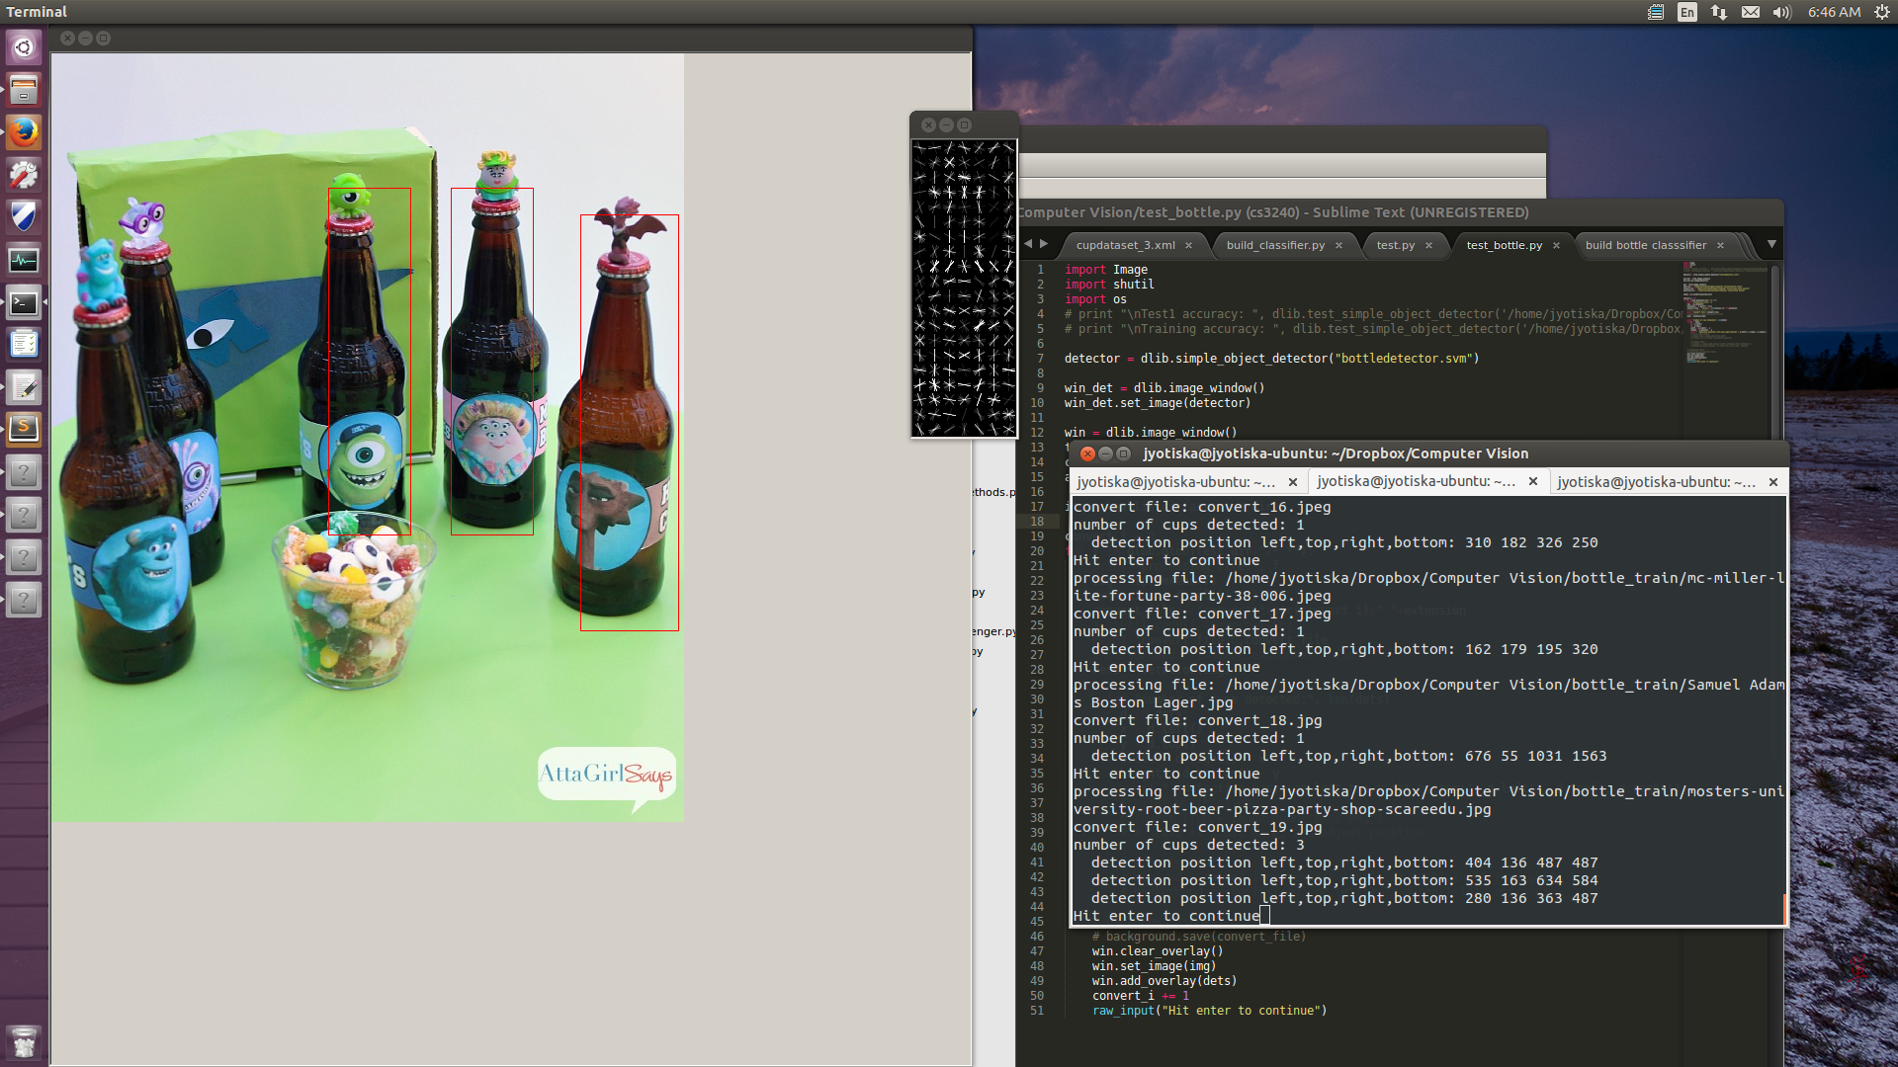Image resolution: width=1898 pixels, height=1067 pixels.
Task: Expand Sublime tab list dropdown arrow
Action: pos(1771,244)
